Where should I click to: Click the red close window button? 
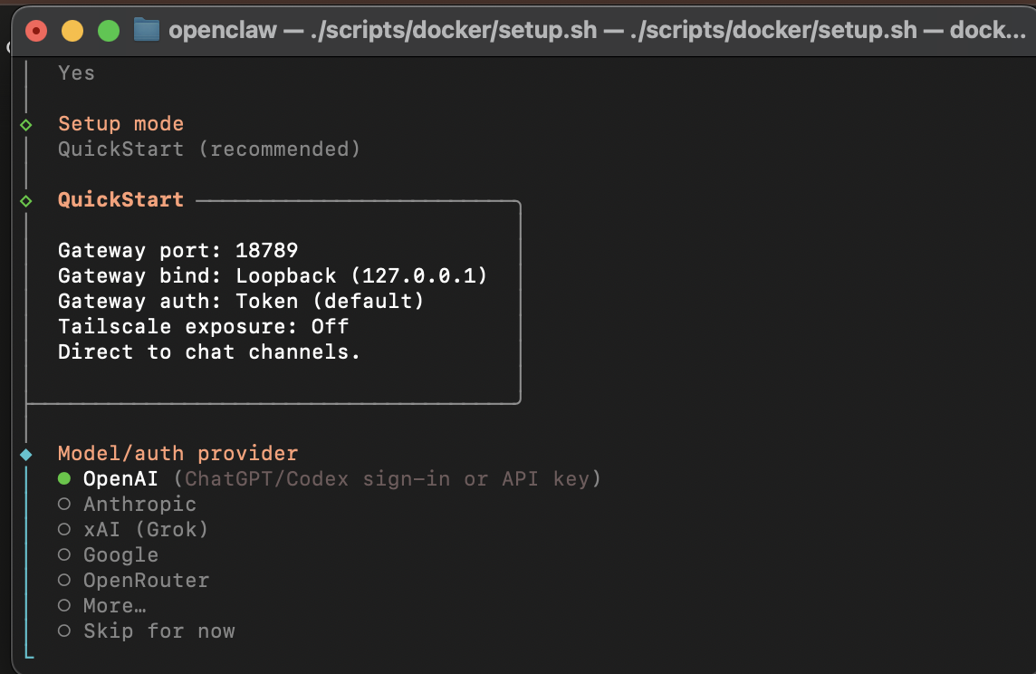click(36, 31)
